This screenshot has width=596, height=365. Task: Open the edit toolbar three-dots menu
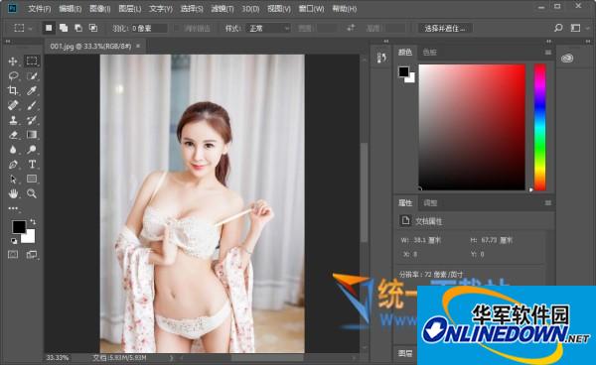click(13, 208)
